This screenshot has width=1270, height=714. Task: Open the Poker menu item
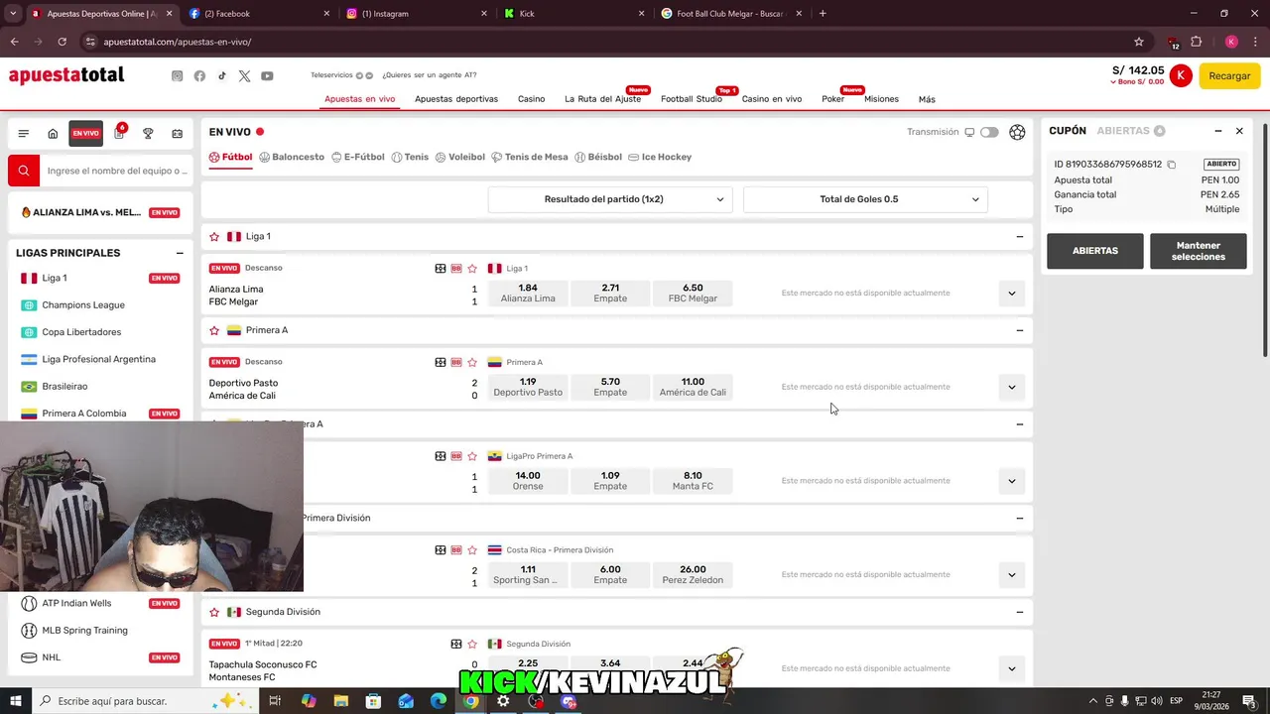tap(832, 99)
